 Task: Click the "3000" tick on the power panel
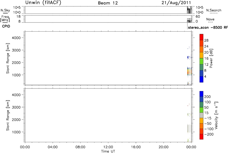point(16,50)
